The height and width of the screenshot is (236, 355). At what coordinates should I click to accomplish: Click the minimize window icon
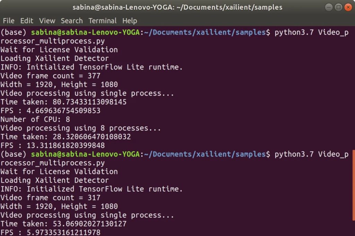(329, 7)
